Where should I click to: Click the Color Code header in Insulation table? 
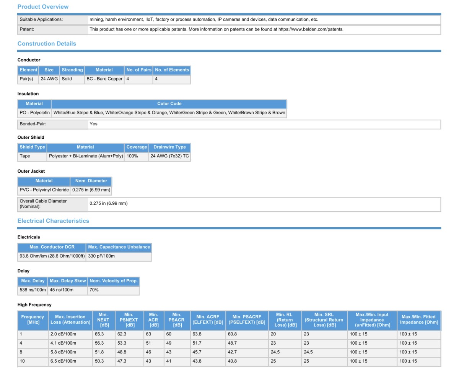pos(169,104)
